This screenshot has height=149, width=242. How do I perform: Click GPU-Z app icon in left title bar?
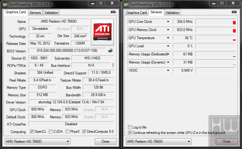point(5,4)
